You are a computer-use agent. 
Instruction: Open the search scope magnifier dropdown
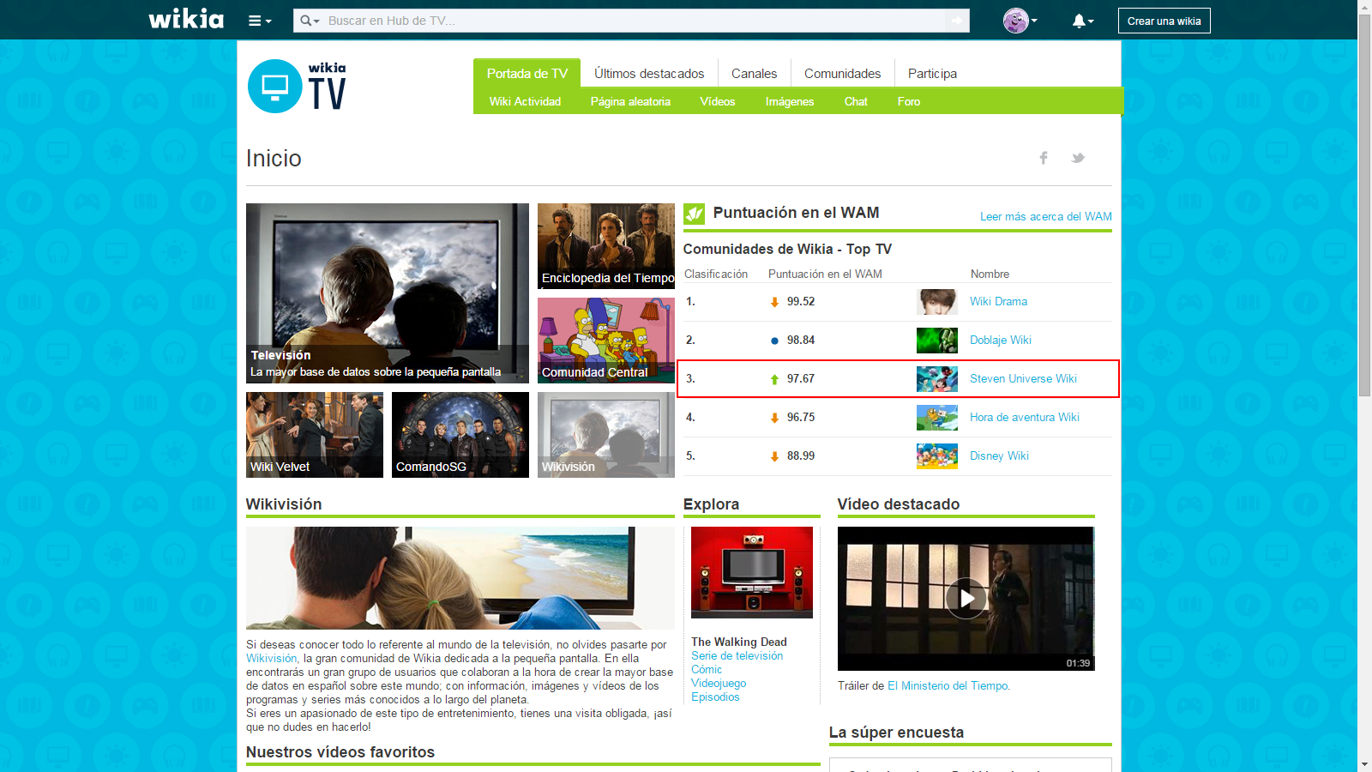click(310, 21)
